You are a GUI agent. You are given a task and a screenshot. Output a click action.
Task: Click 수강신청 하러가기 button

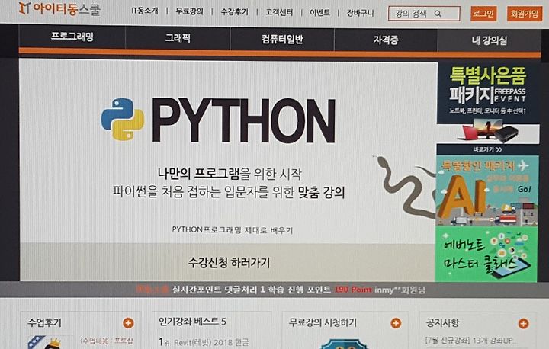coord(229,262)
